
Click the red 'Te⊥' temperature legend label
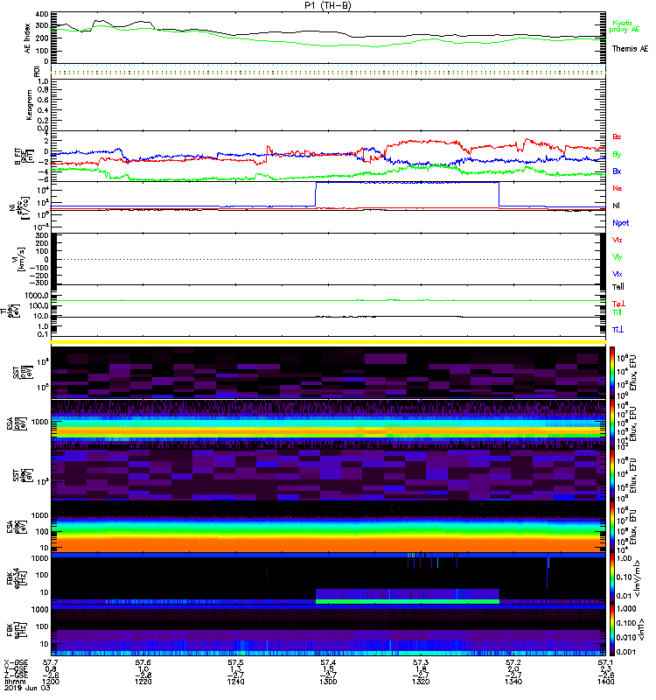point(618,304)
